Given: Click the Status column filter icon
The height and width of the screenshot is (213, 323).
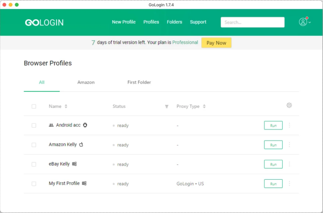Looking at the screenshot, I should click(167, 107).
